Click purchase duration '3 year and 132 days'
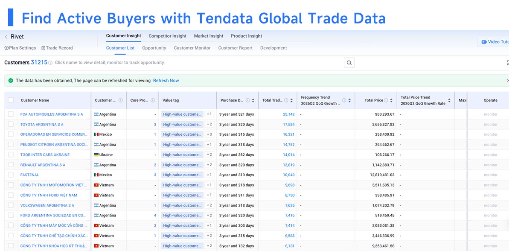Screen dimensions: 509x251 point(237,246)
